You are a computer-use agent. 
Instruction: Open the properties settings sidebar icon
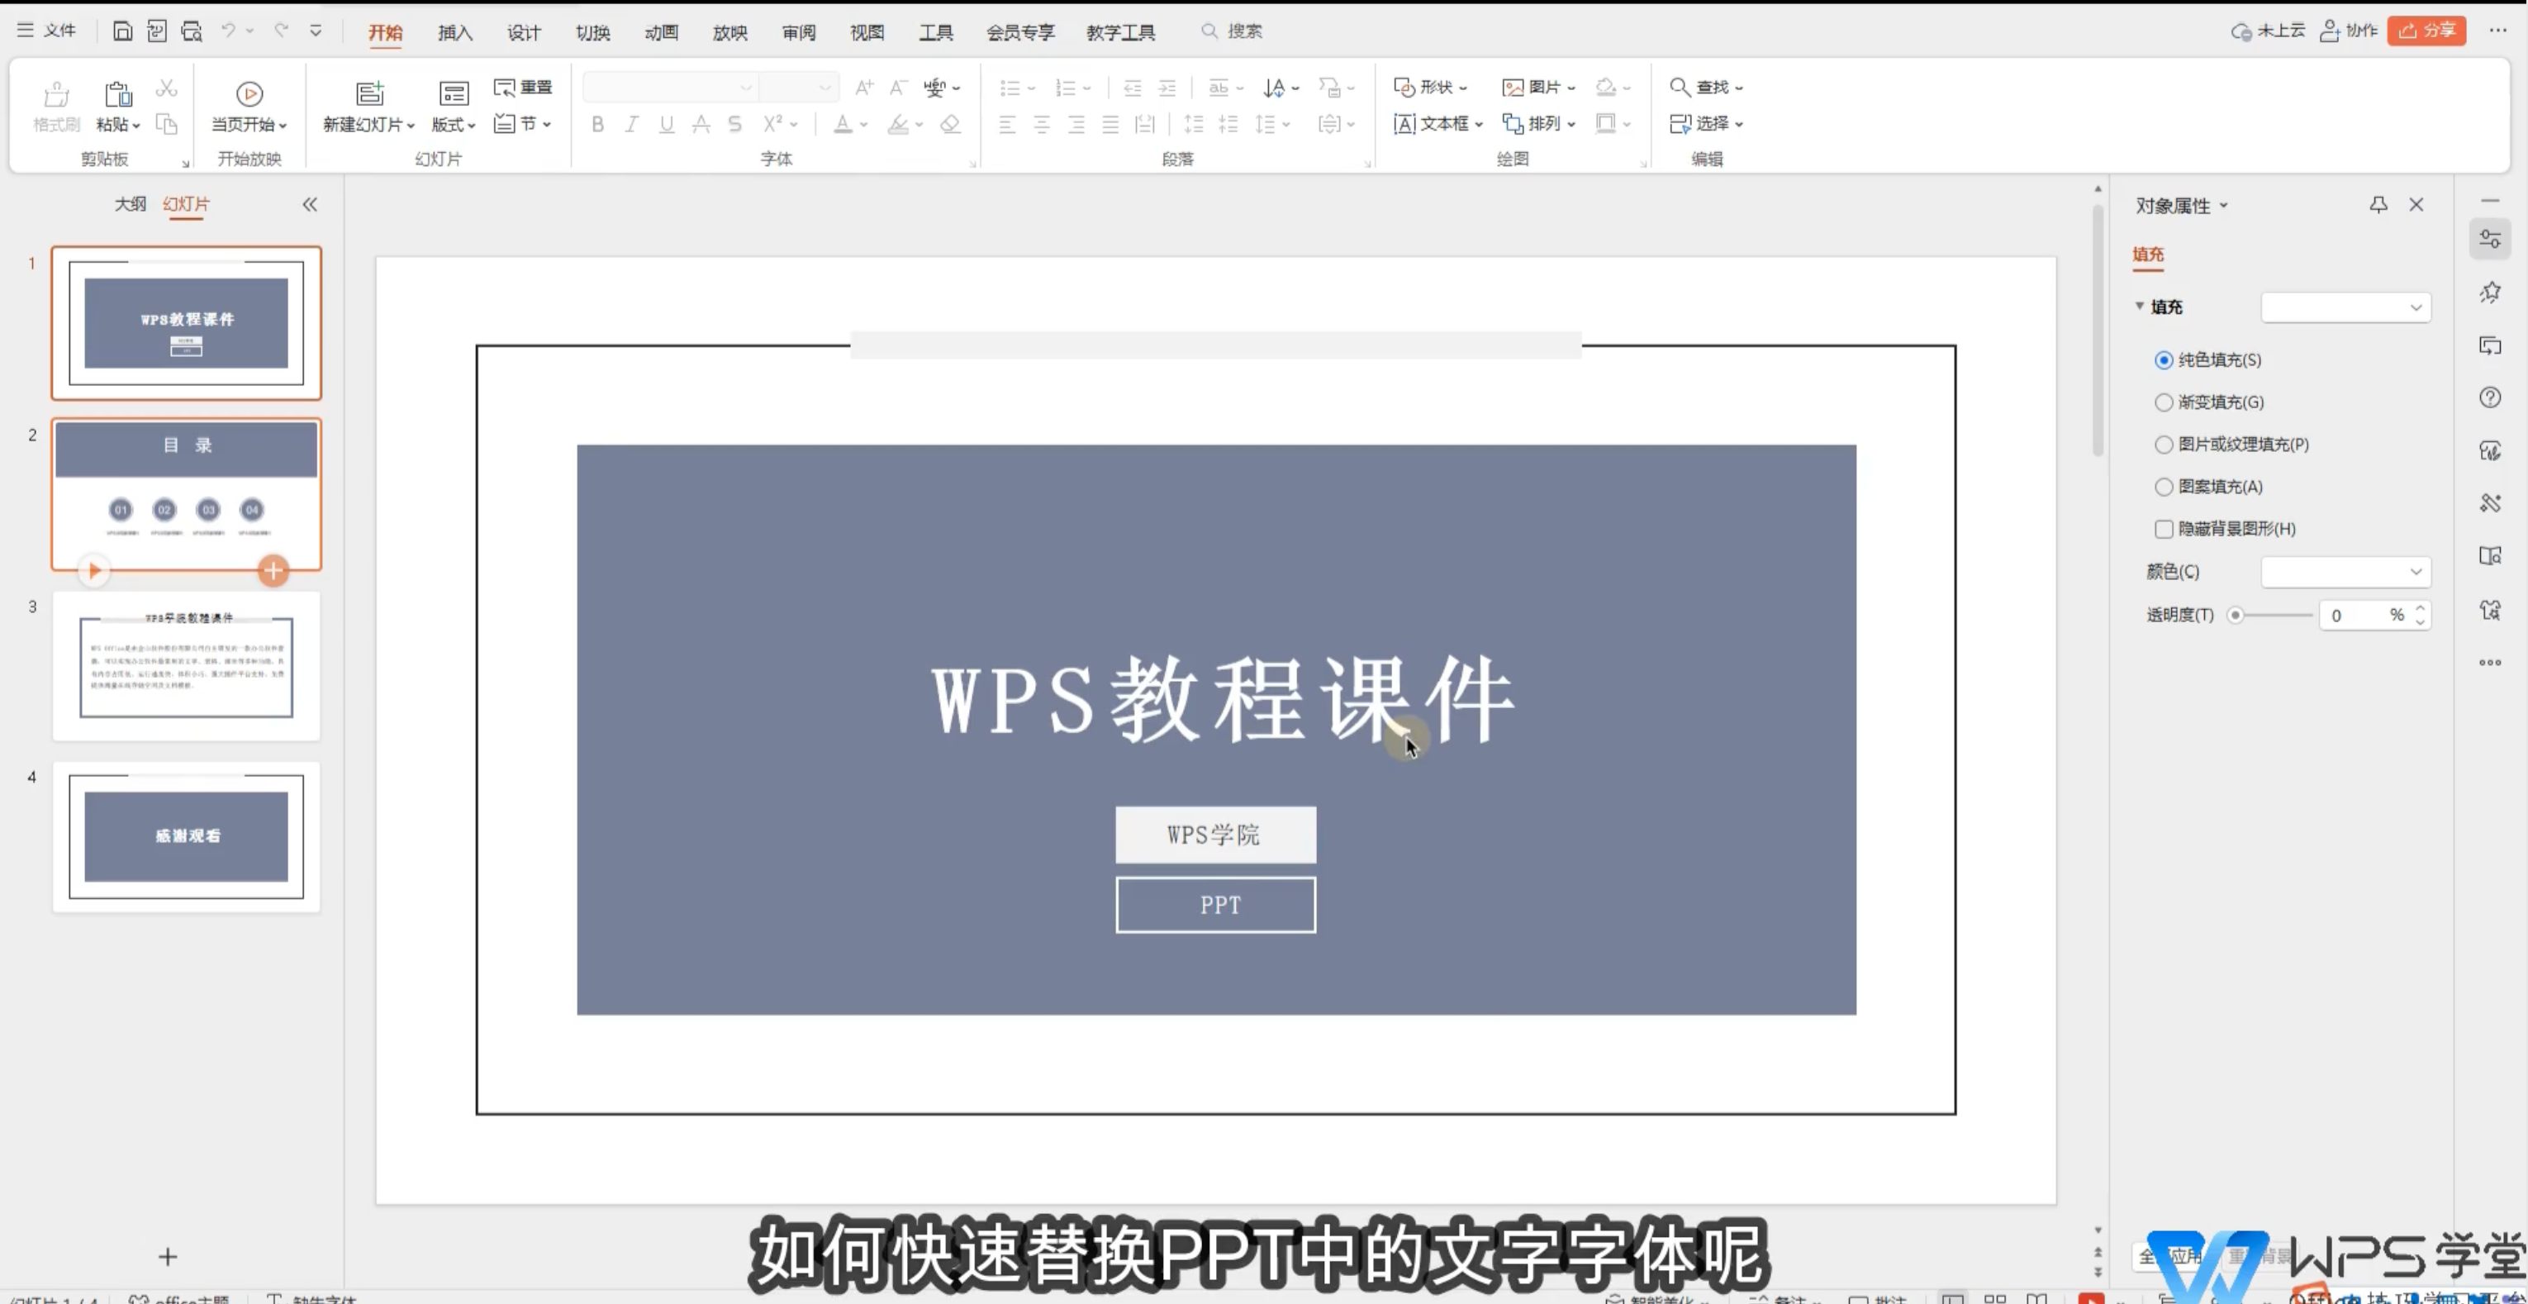pos(2490,239)
